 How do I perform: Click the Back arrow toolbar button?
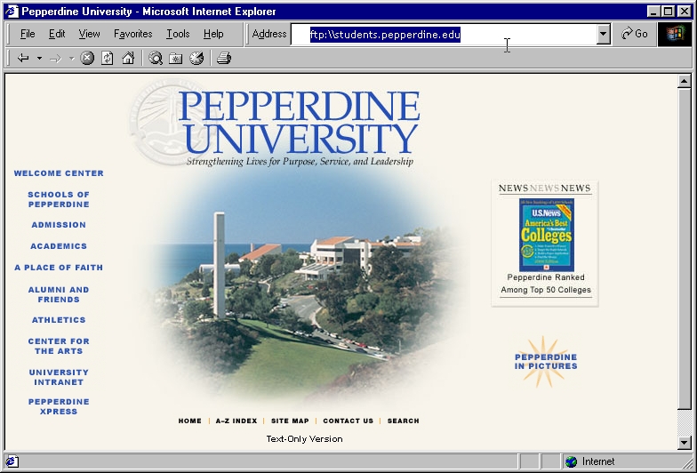point(23,58)
